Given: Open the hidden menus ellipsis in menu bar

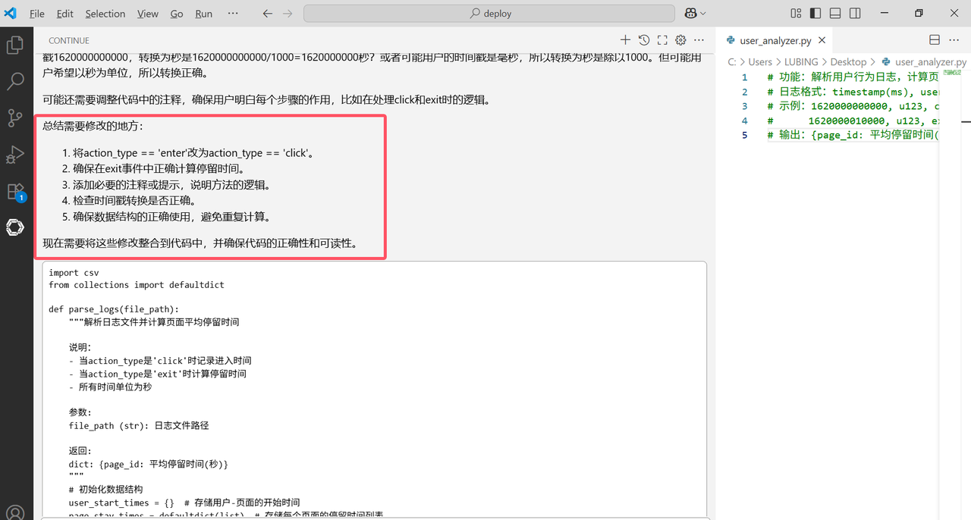Looking at the screenshot, I should [233, 14].
